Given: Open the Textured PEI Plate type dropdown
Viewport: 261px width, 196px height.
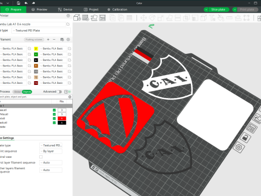Looking at the screenshot, I should [x=41, y=30].
